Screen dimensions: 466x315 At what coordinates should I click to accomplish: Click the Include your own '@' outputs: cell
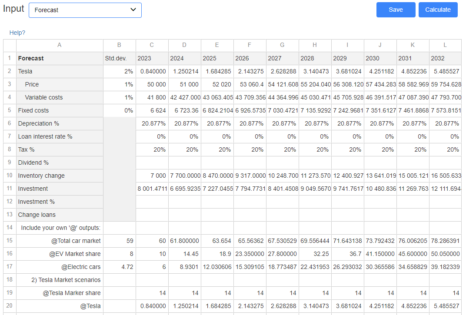coord(60,228)
